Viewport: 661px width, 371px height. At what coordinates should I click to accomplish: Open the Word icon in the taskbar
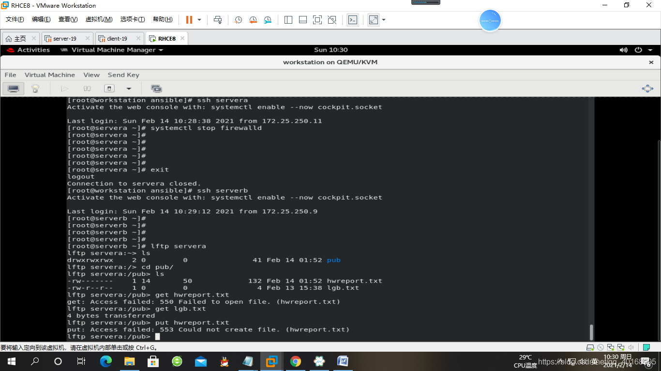[x=343, y=361]
